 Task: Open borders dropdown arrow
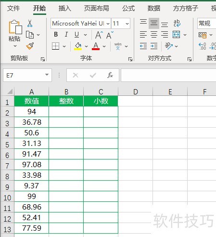click(64, 46)
